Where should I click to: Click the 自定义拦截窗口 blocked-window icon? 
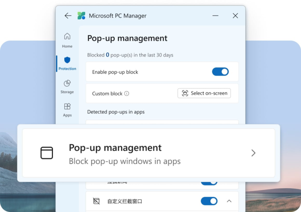96,201
